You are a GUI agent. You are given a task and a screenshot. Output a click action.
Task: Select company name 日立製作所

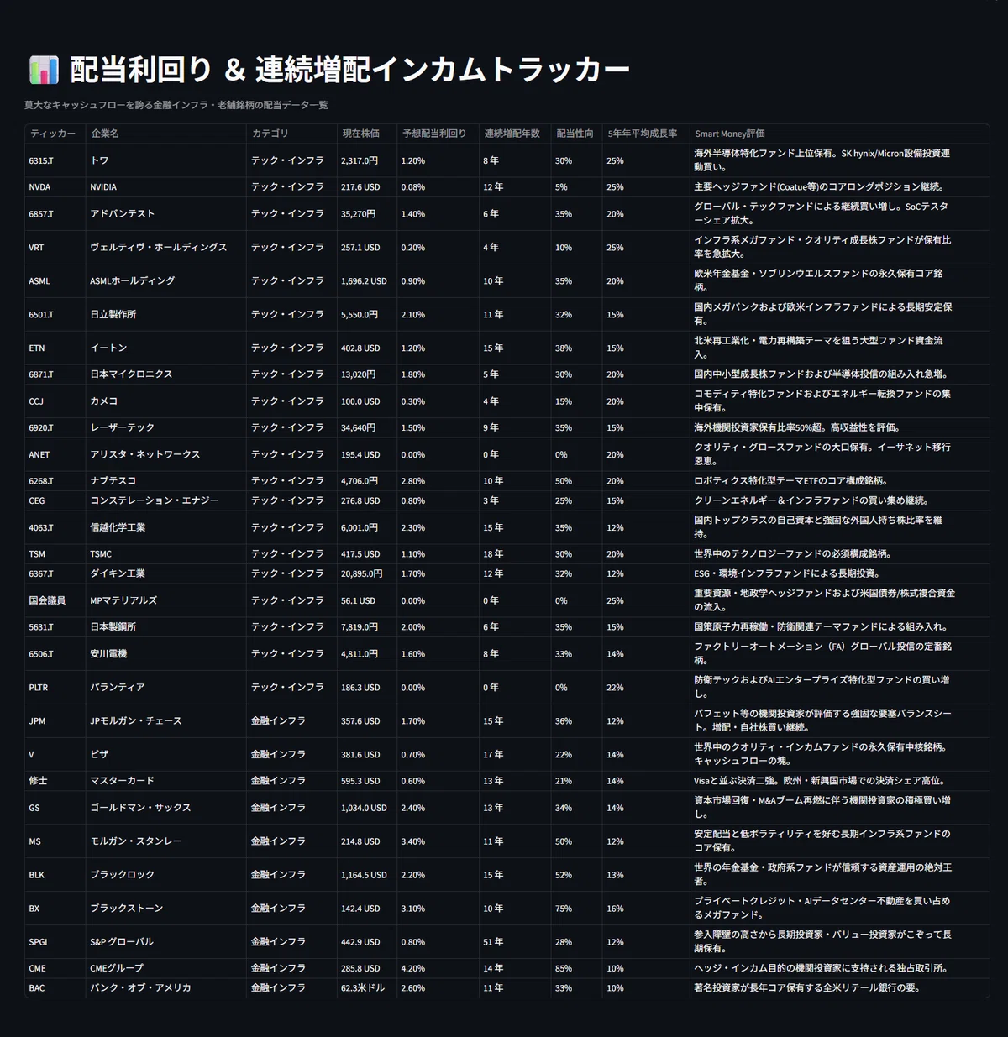(166, 315)
